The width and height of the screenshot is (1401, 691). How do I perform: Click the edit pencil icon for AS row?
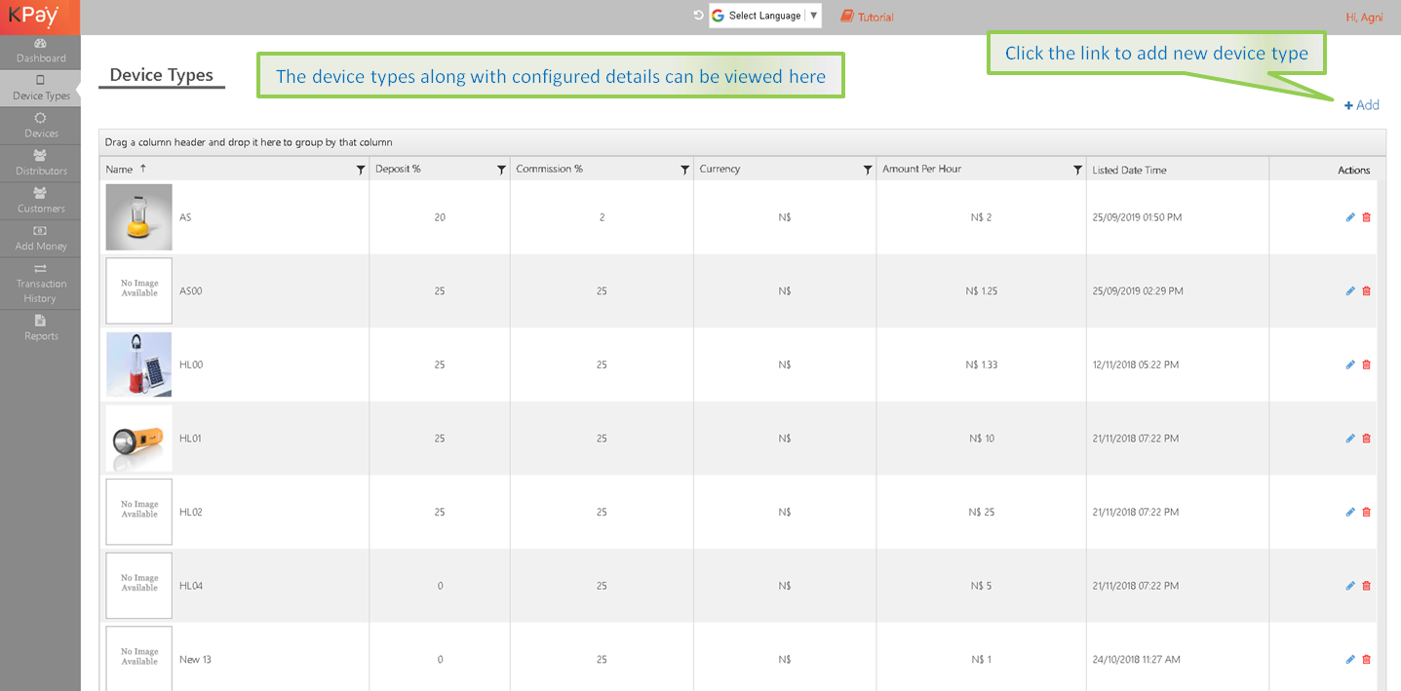point(1350,217)
